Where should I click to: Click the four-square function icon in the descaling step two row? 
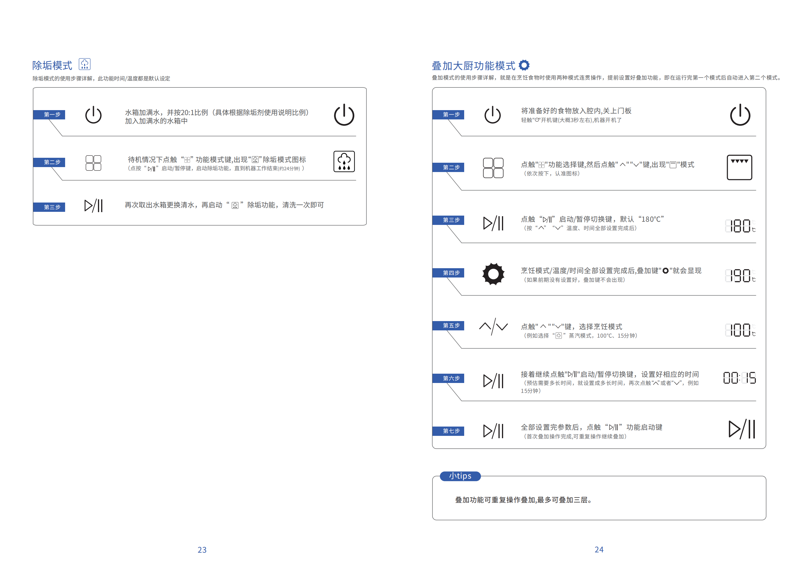coord(93,163)
